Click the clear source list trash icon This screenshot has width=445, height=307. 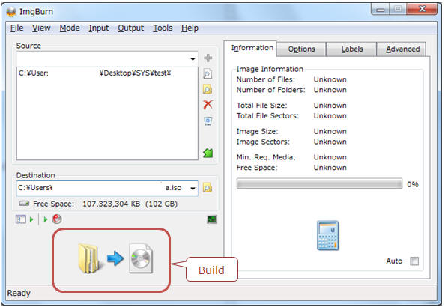click(208, 121)
